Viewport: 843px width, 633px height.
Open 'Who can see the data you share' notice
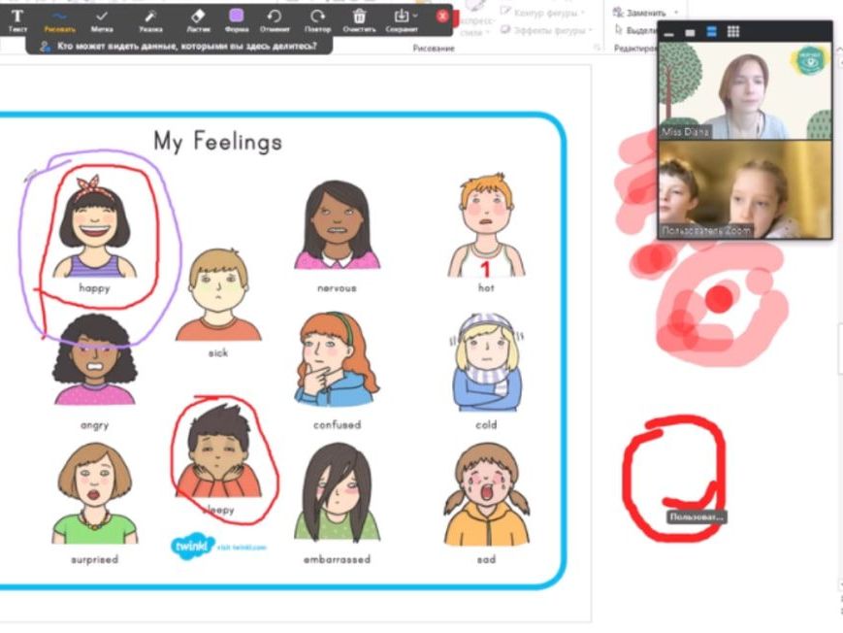point(179,47)
